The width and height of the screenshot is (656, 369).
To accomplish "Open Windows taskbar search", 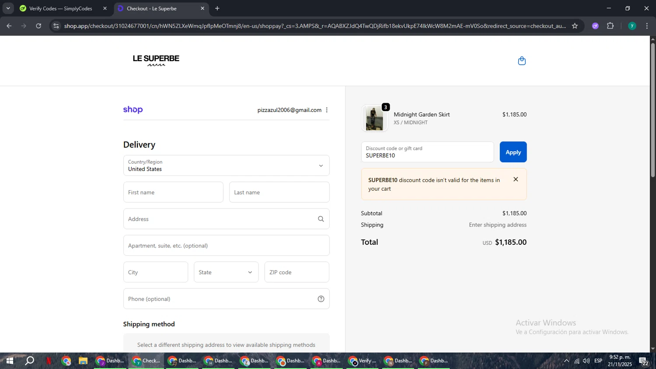I will pyautogui.click(x=29, y=361).
